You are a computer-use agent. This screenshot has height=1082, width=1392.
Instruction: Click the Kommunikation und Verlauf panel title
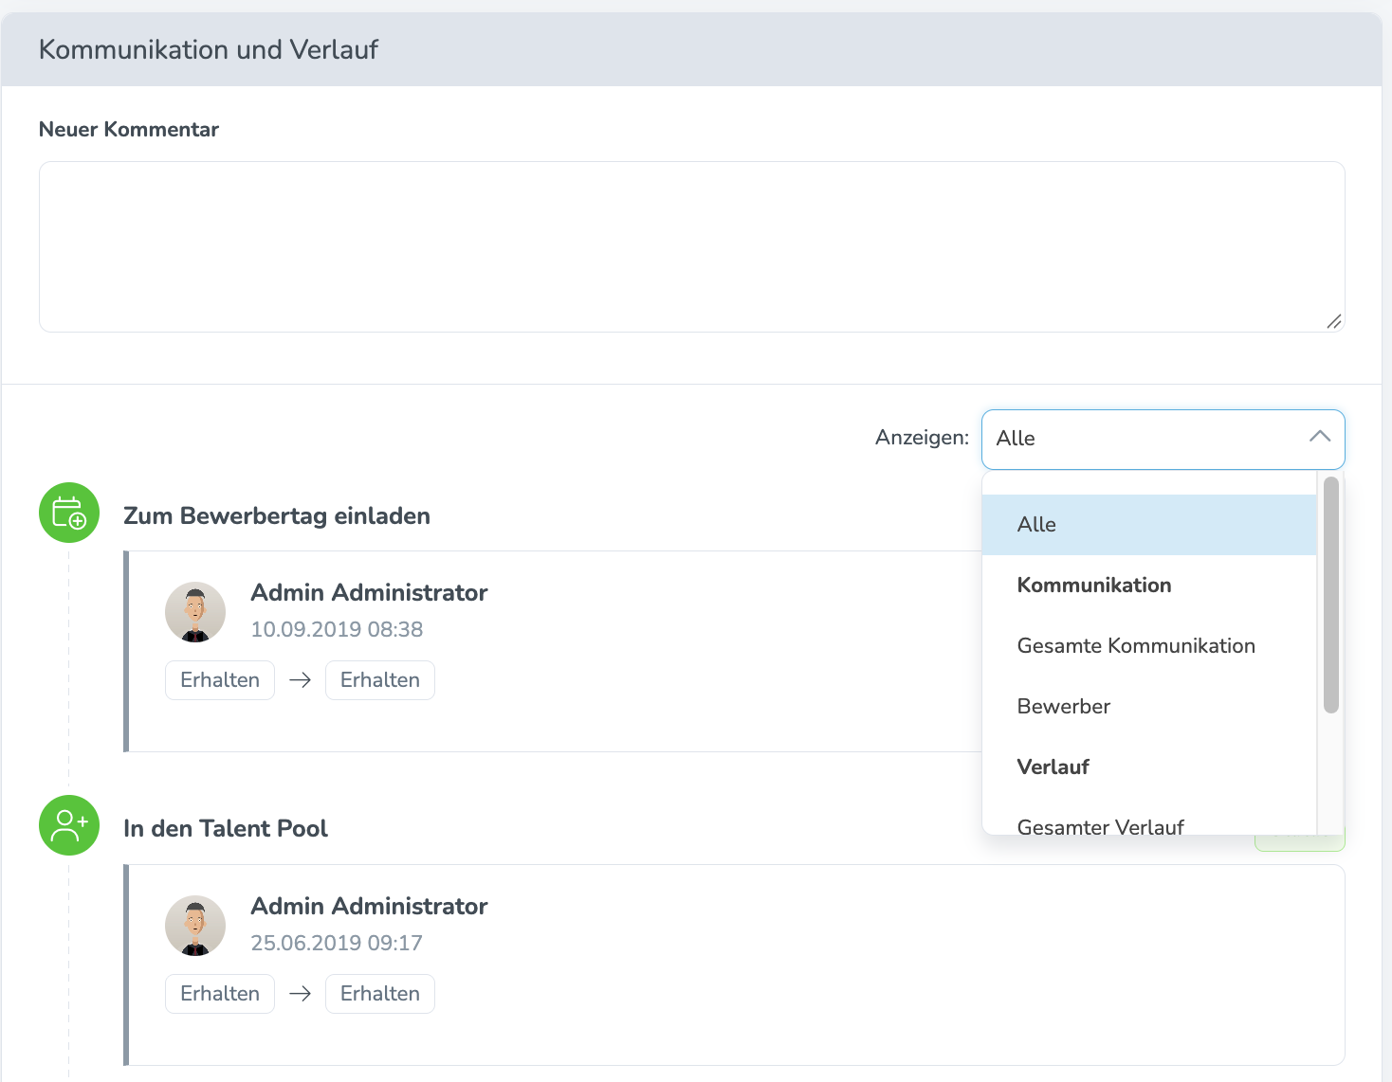tap(209, 49)
